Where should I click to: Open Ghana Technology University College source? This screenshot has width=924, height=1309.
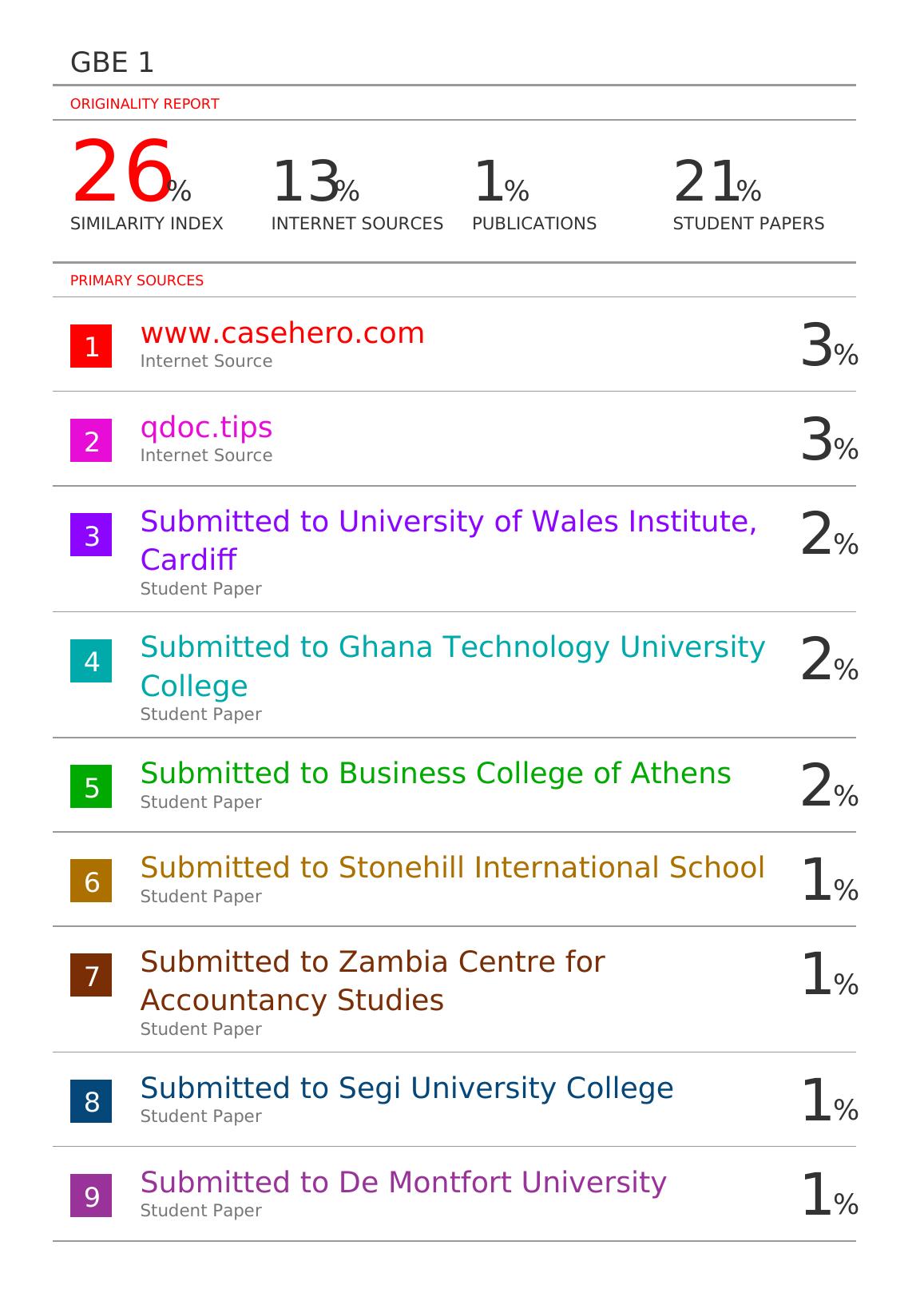(x=452, y=647)
